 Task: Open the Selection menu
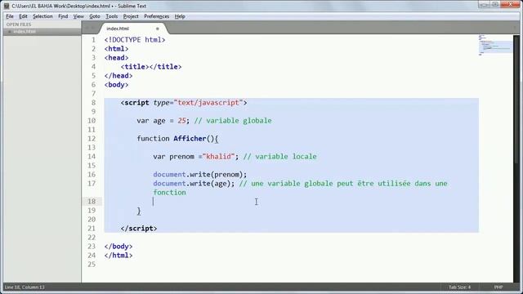(x=42, y=16)
